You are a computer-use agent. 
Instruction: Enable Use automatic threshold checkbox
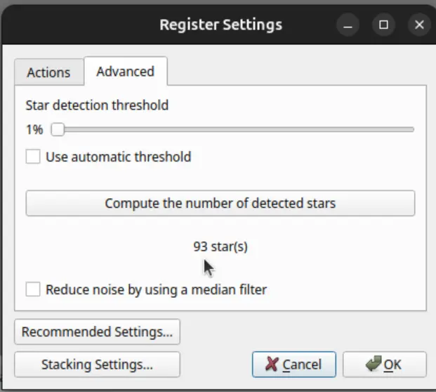[x=33, y=157]
